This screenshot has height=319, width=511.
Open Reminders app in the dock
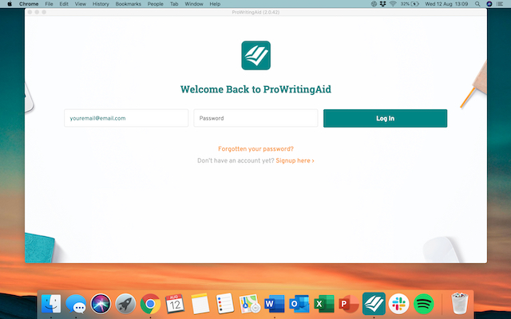pyautogui.click(x=225, y=304)
